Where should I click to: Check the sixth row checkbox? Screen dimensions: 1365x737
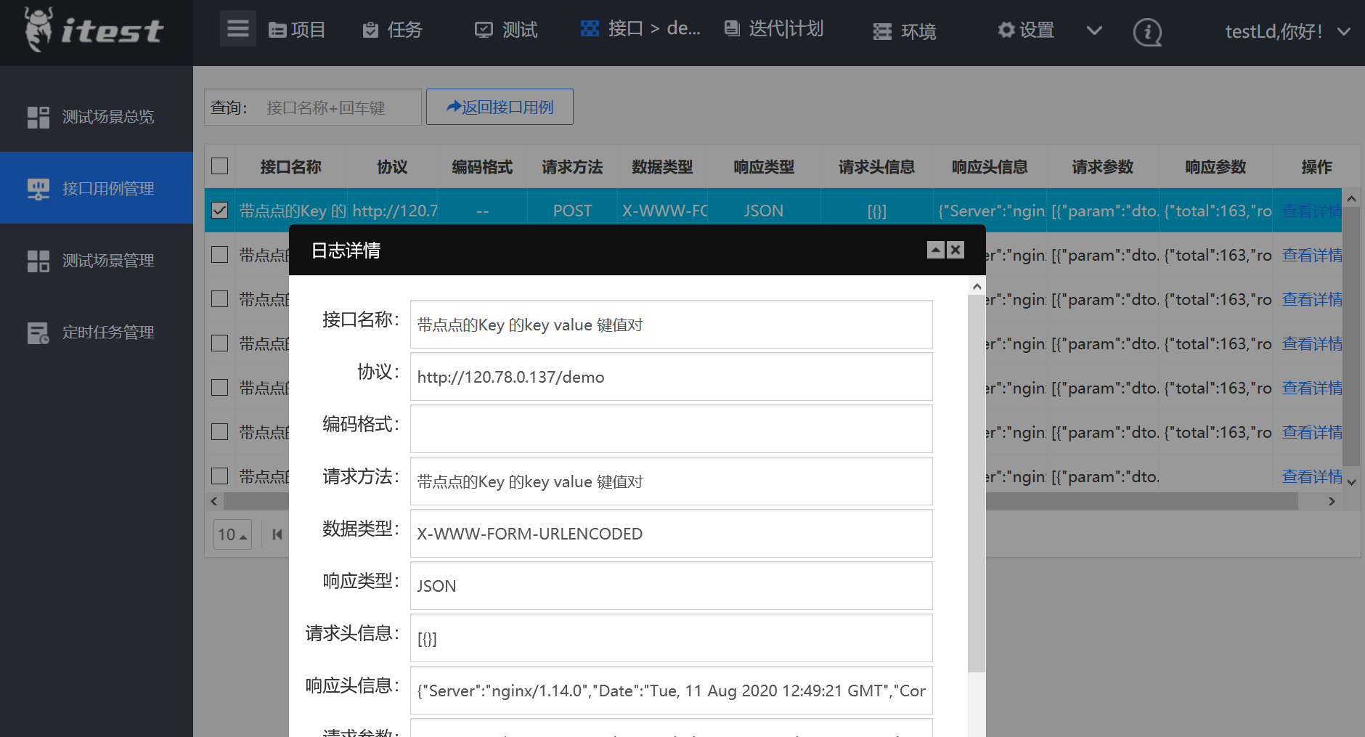point(219,432)
